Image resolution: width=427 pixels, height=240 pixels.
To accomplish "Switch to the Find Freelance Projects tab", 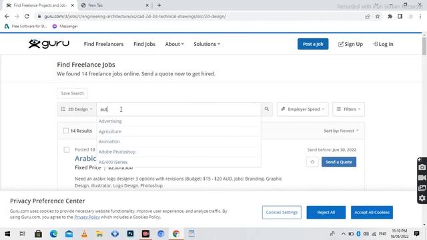I will pos(40,5).
